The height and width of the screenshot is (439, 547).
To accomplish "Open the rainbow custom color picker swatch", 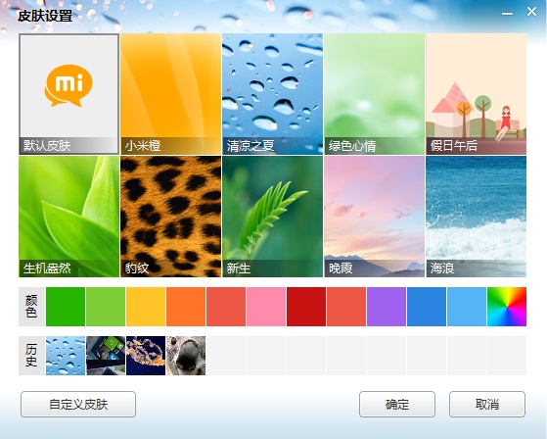I will tap(507, 307).
